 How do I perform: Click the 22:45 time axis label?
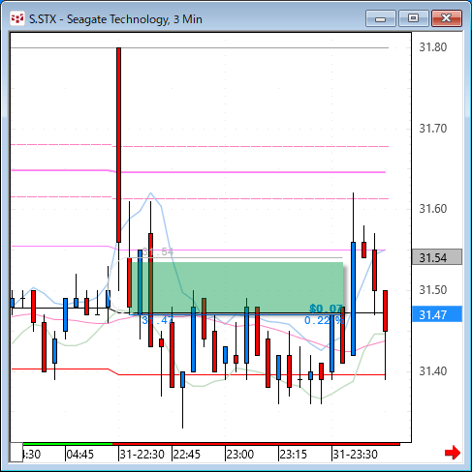186,455
